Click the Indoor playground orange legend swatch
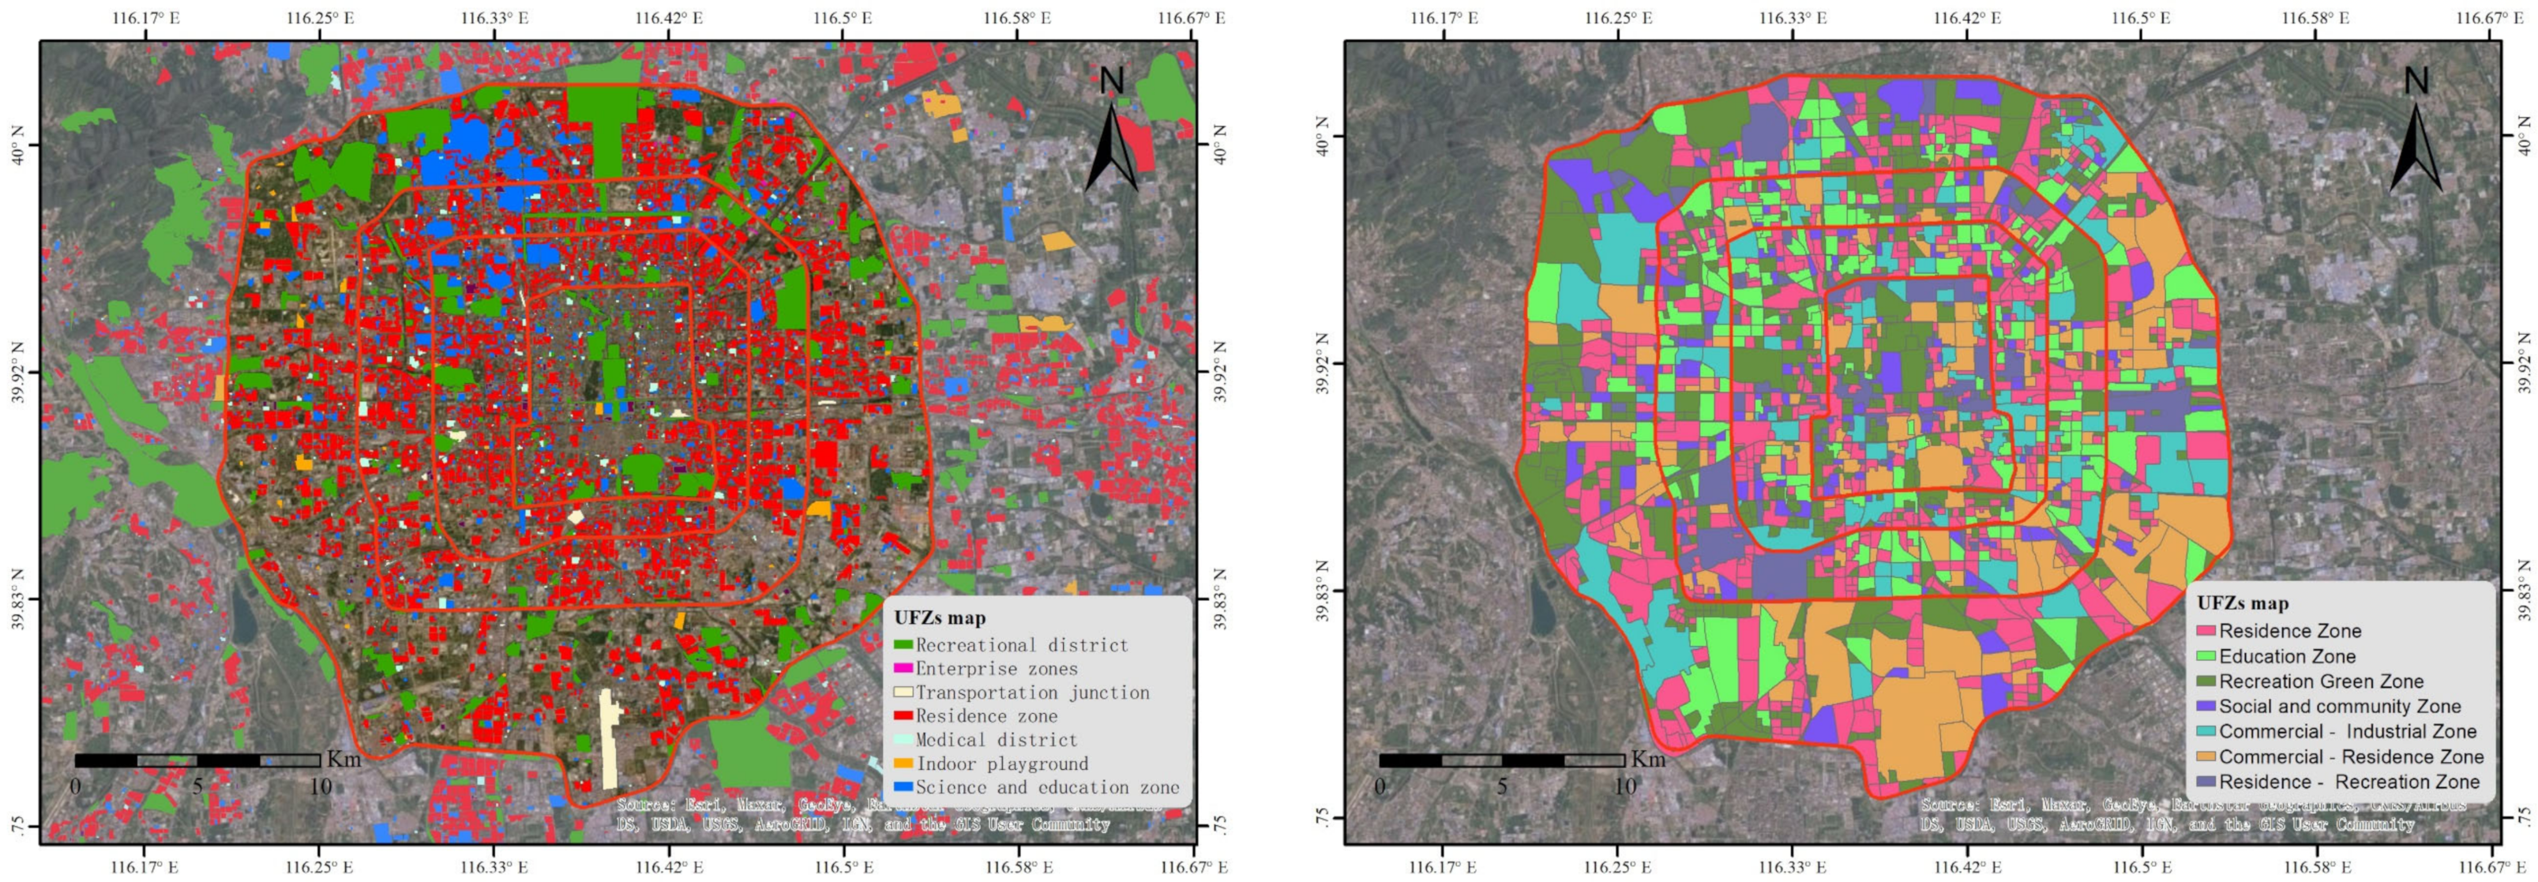The height and width of the screenshot is (882, 2538). pyautogui.click(x=903, y=764)
